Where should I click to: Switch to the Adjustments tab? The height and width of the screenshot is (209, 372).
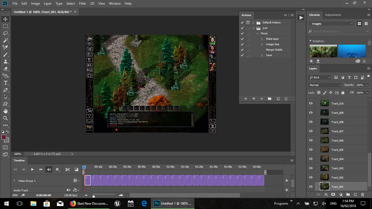click(x=333, y=15)
